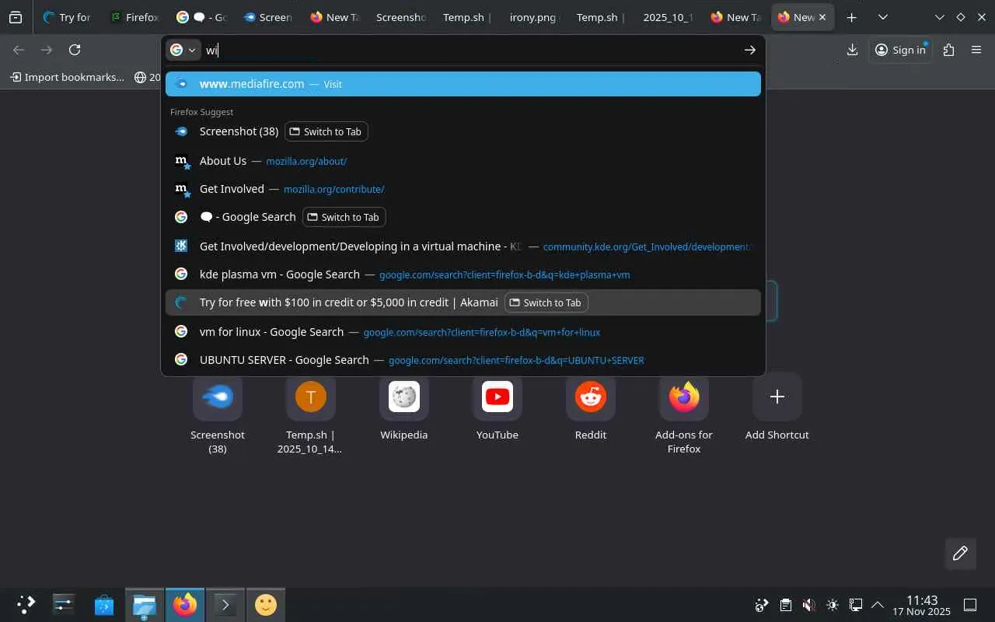Screen dimensions: 995x622
Task: Open the brightness tray icon
Action: (833, 605)
